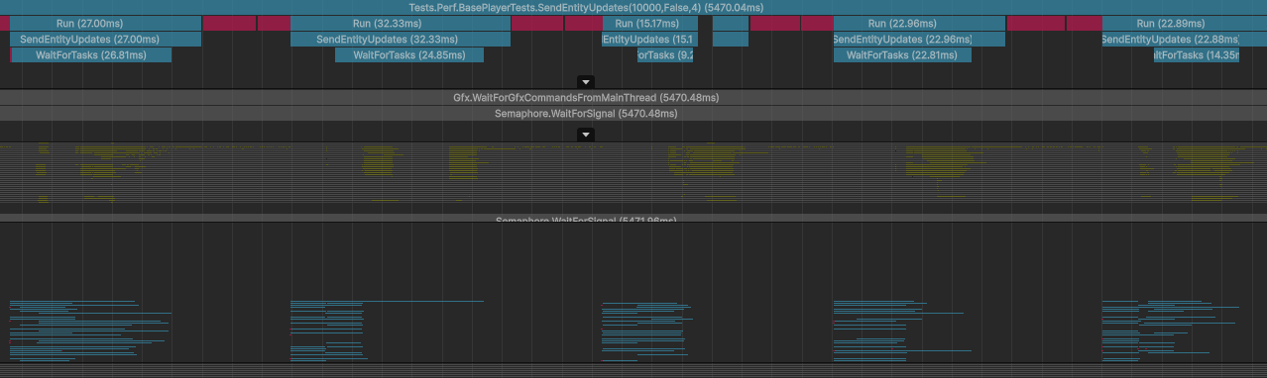This screenshot has height=378, width=1267.
Task: Select the Tests.Perf.BasePlayerTests.SendEntityUpdates sample bar
Action: point(633,7)
